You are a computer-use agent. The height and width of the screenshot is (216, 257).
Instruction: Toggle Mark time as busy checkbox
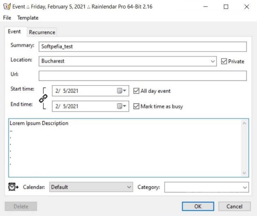point(136,106)
